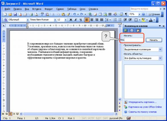This screenshot has width=167, height=121.
Task: Toggle italic formatting (К)
Action: (x=76, y=20)
